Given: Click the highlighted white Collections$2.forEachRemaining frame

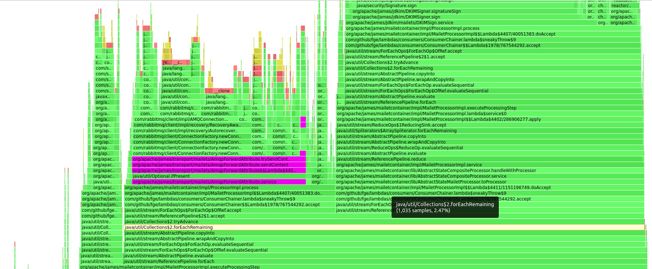Looking at the screenshot, I should pyautogui.click(x=384, y=227).
